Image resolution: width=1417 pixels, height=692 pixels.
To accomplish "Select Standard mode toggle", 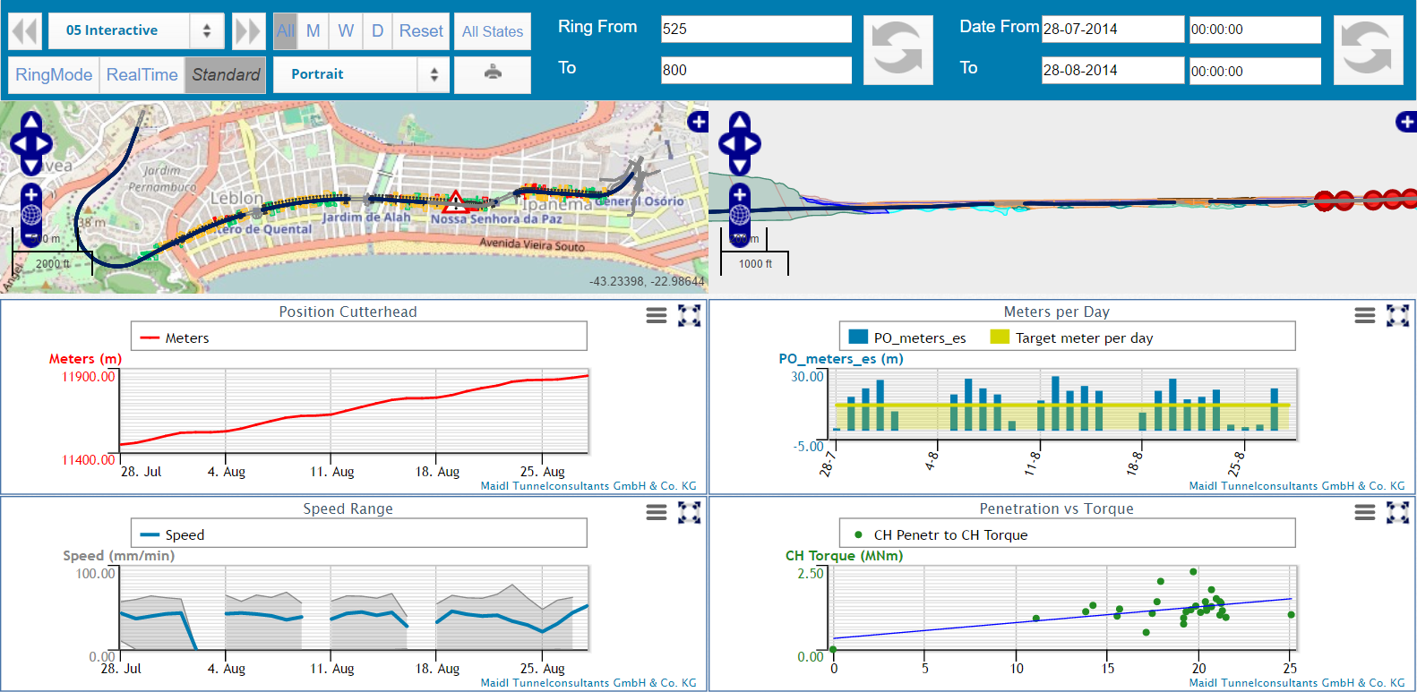I will coord(226,74).
